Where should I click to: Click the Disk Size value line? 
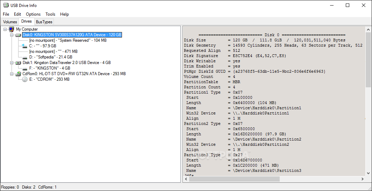coord(265,40)
